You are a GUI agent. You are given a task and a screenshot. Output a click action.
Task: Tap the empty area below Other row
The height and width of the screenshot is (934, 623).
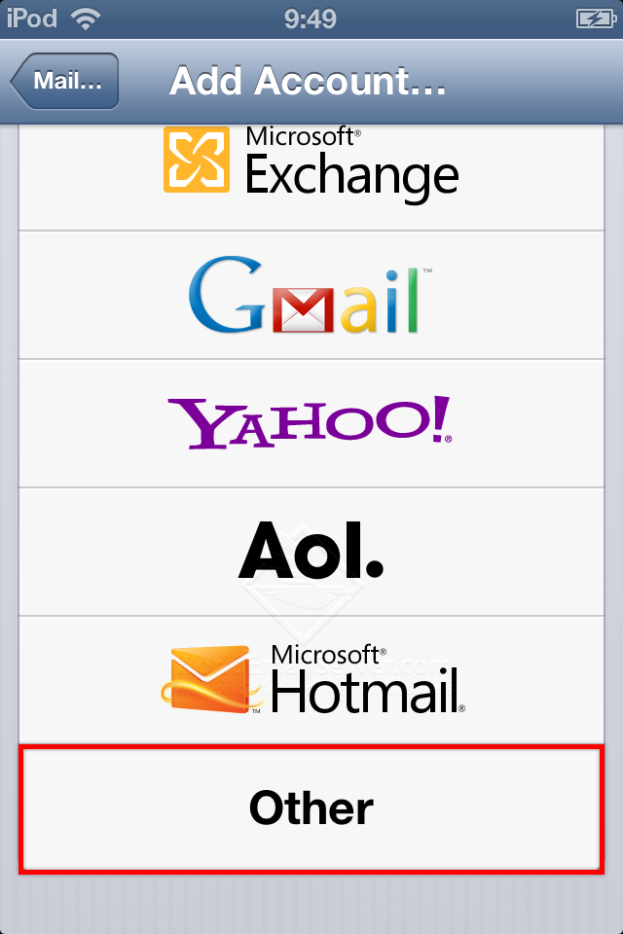[x=311, y=904]
